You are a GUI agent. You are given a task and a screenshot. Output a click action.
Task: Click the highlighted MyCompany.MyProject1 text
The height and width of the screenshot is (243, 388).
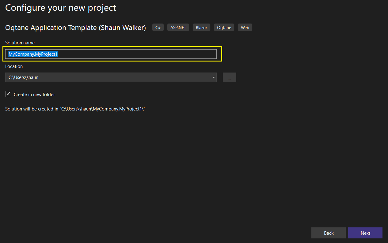pyautogui.click(x=33, y=54)
